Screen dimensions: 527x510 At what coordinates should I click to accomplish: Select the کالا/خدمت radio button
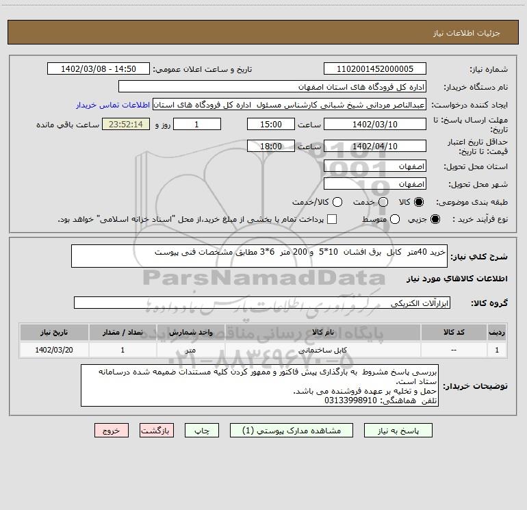pyautogui.click(x=337, y=202)
